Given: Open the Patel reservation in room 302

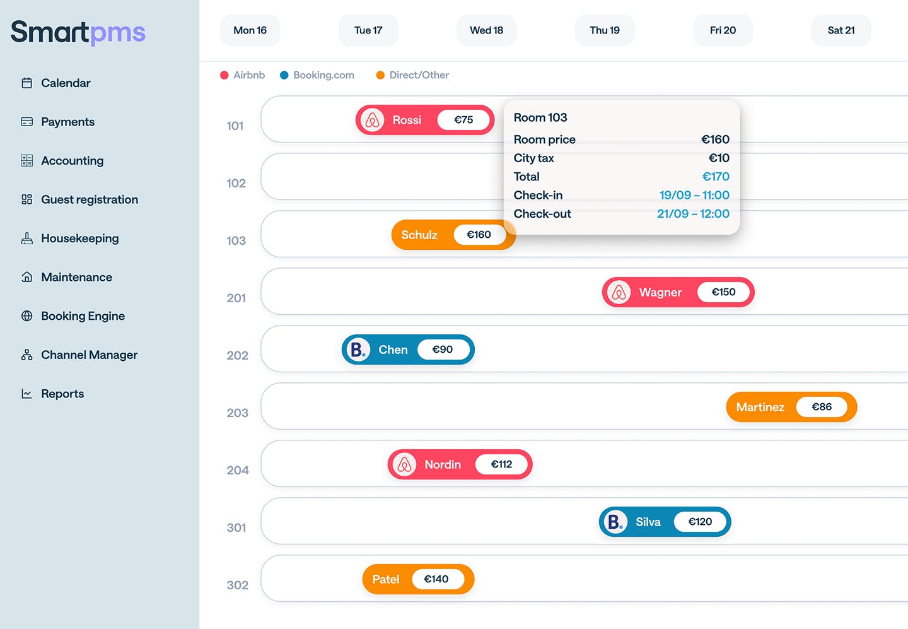Looking at the screenshot, I should [418, 579].
